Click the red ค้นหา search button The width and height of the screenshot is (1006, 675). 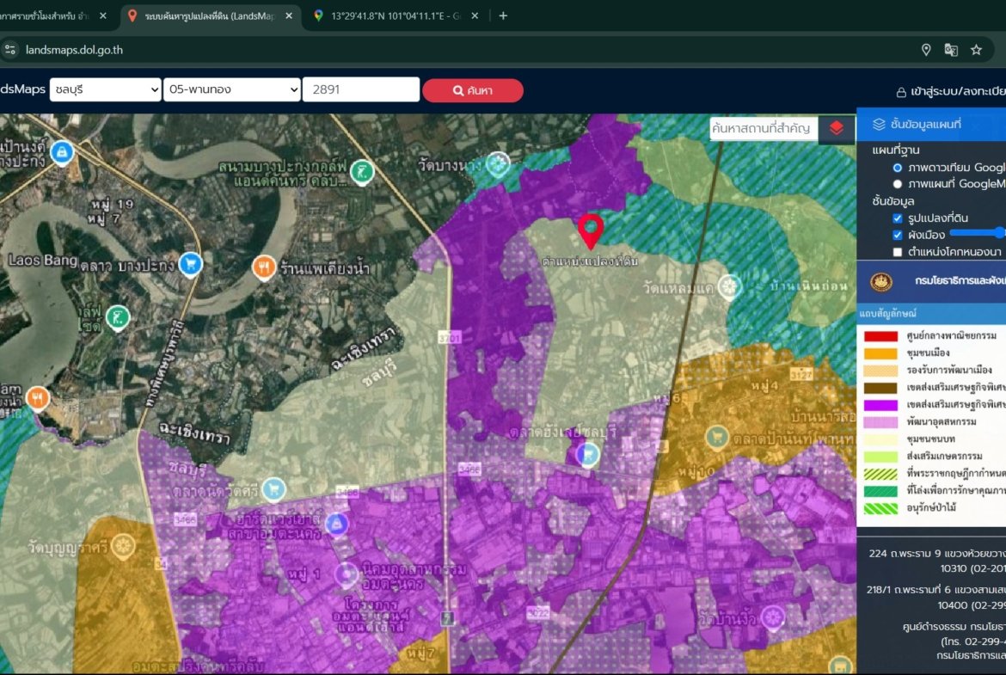pos(473,91)
